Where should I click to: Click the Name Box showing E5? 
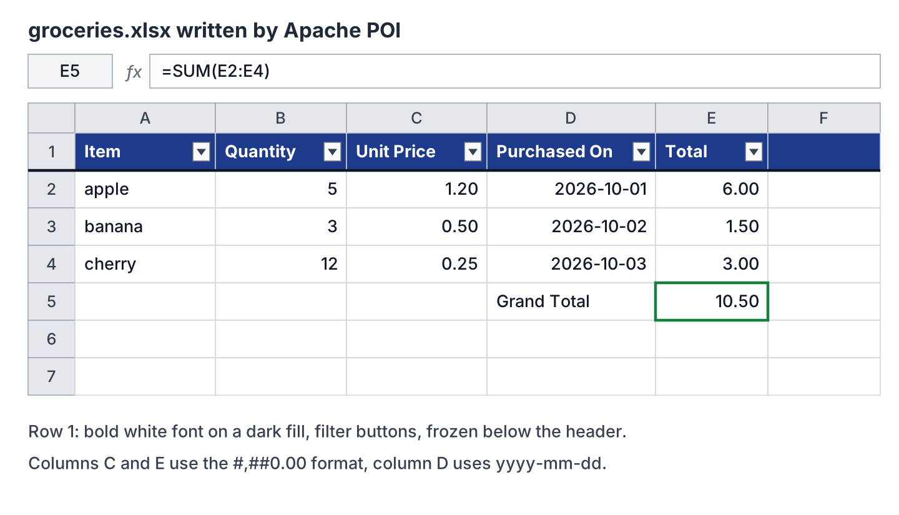(70, 71)
